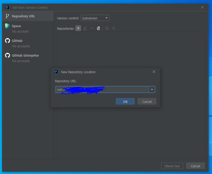
Task: Cancel the Get from Version Control window
Action: point(195,166)
